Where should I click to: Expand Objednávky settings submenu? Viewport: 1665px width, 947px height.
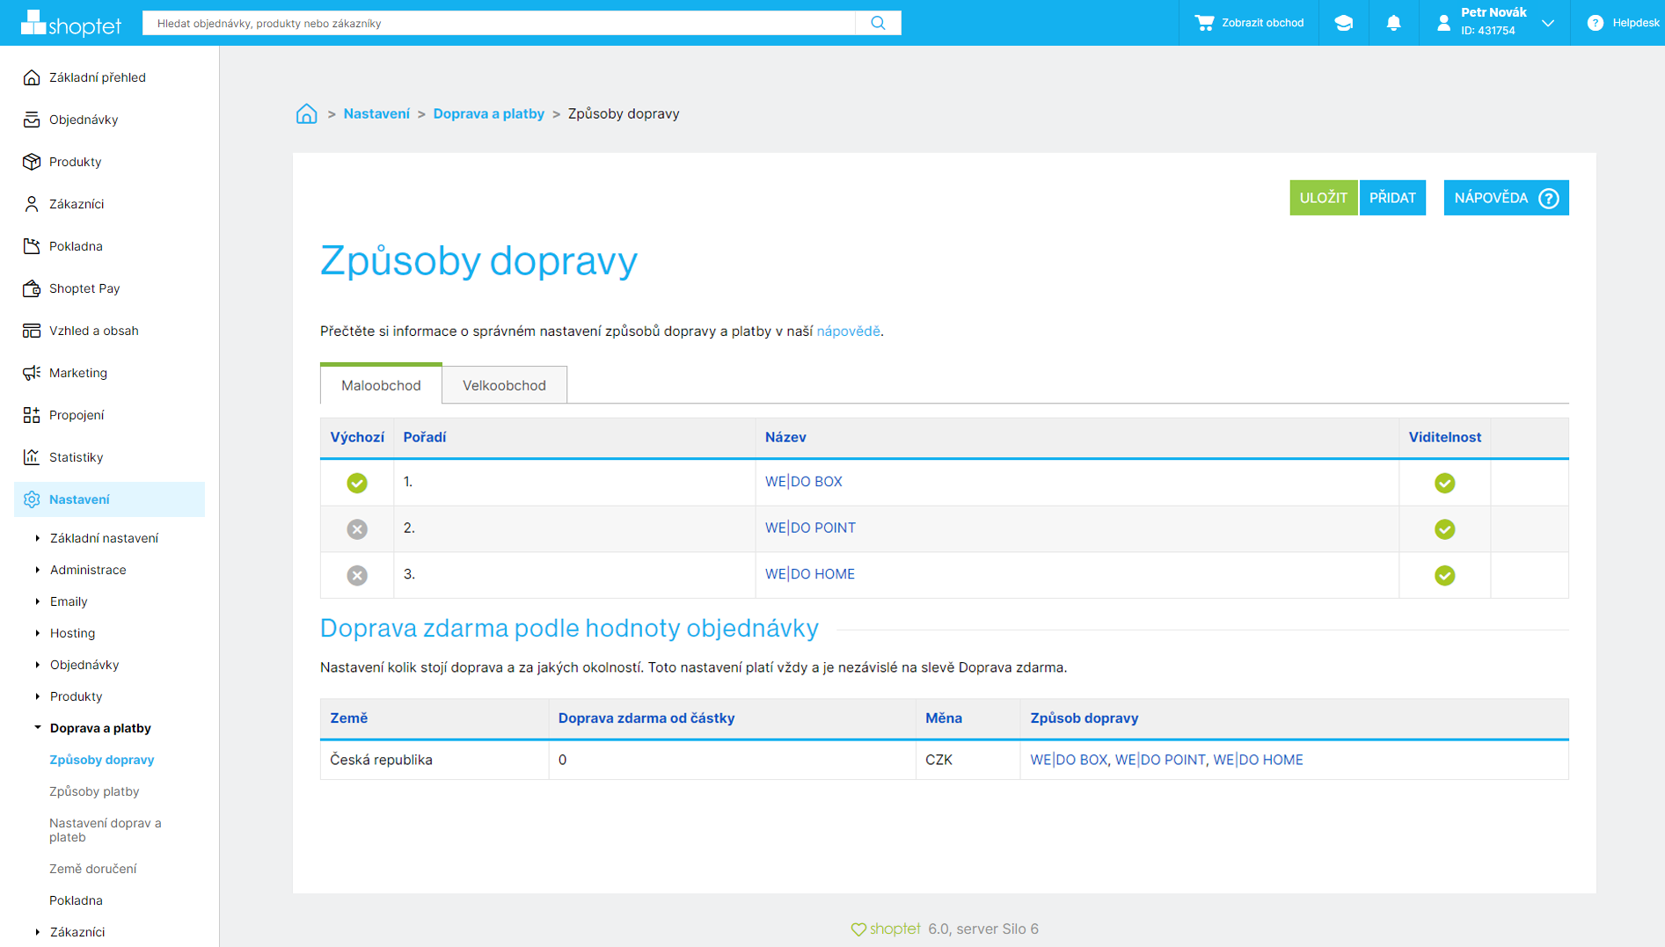coord(38,665)
